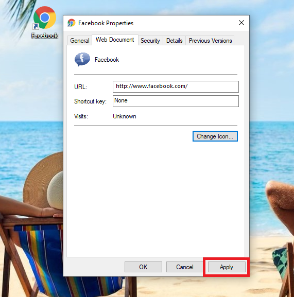This screenshot has width=294, height=297.
Task: Click the 'Unknown' visits value
Action: coord(125,116)
